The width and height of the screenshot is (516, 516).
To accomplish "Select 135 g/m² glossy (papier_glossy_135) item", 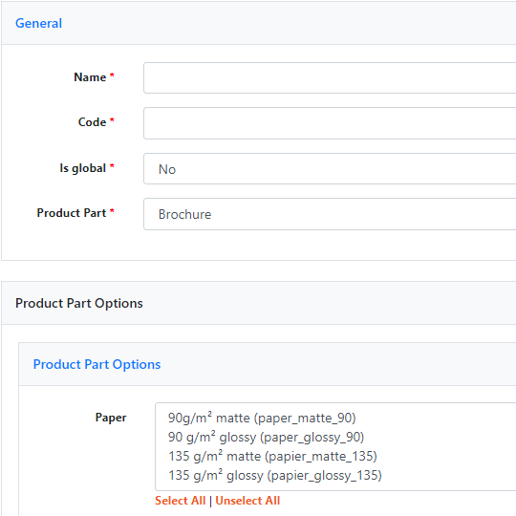I will pyautogui.click(x=275, y=475).
